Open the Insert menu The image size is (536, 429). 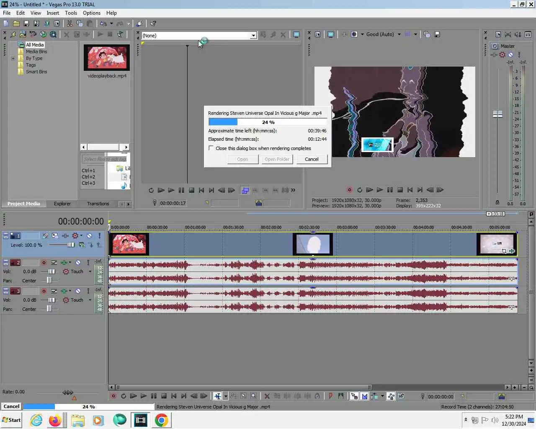[x=53, y=13]
